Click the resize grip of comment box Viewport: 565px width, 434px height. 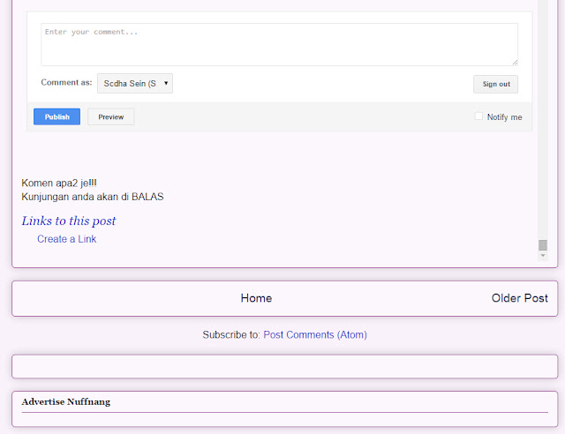click(x=515, y=63)
